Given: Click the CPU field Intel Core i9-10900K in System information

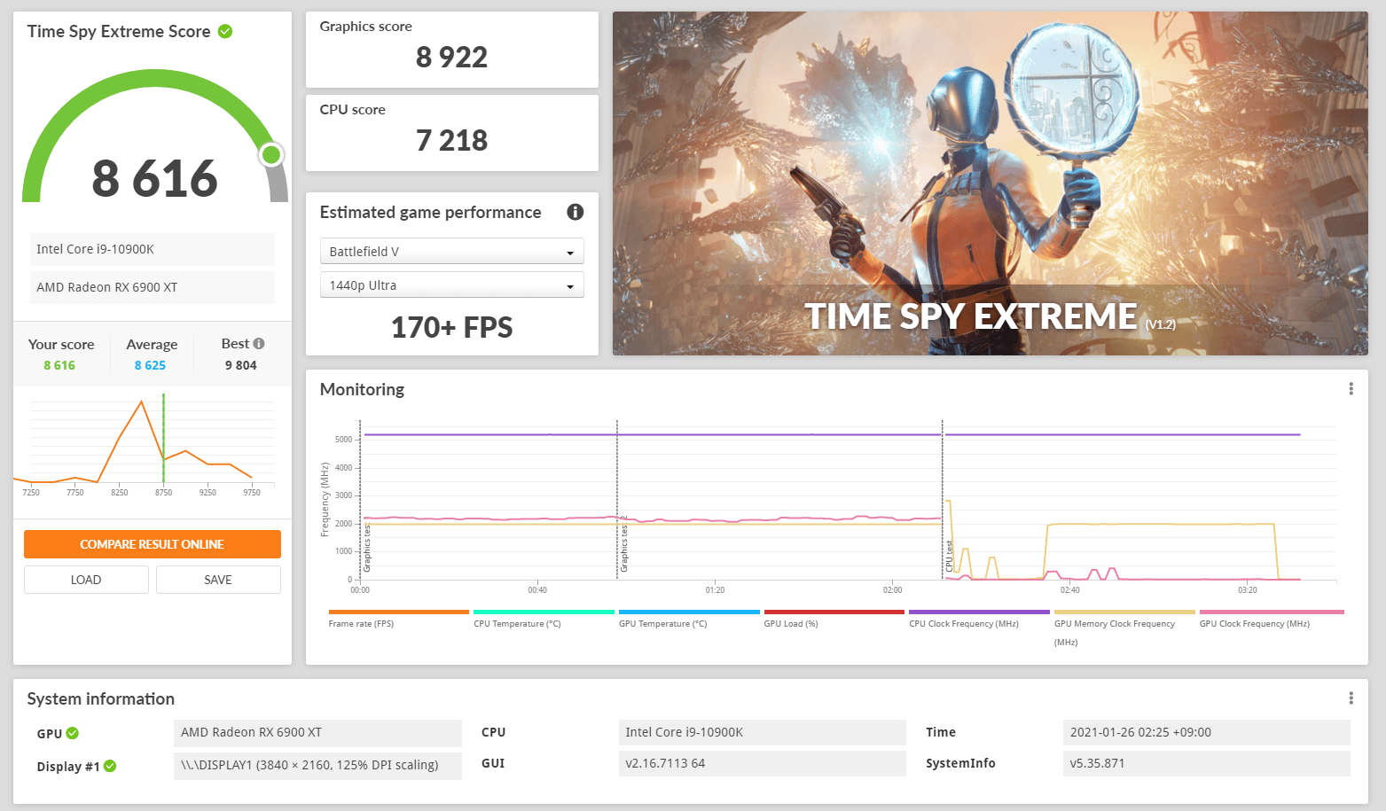Looking at the screenshot, I should [x=762, y=732].
